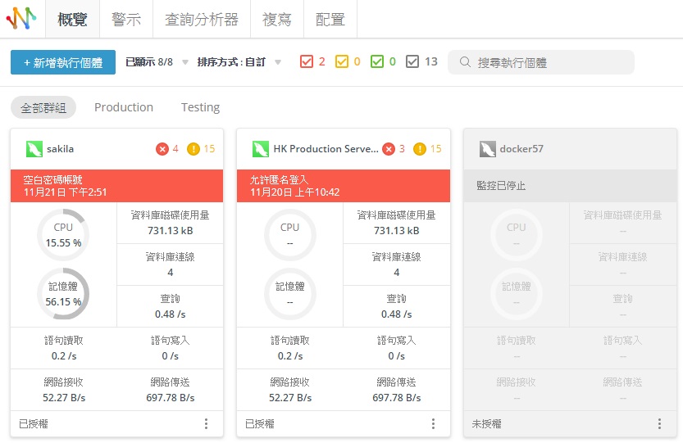The width and height of the screenshot is (683, 443).
Task: Open the sakila card more options menu
Action: [206, 423]
